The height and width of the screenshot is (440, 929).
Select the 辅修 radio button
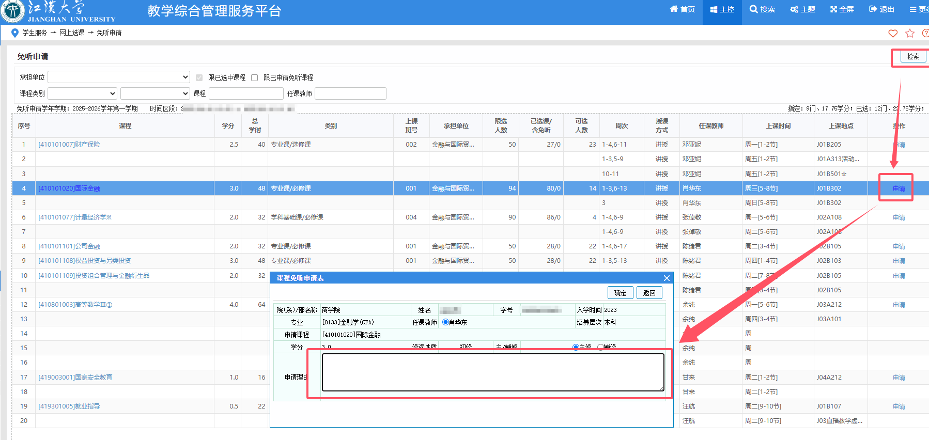pyautogui.click(x=600, y=347)
